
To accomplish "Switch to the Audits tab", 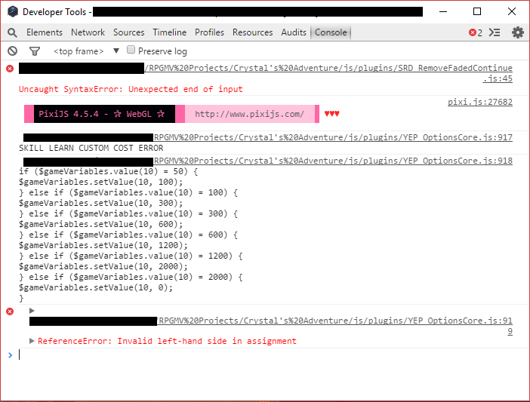I will click(294, 32).
